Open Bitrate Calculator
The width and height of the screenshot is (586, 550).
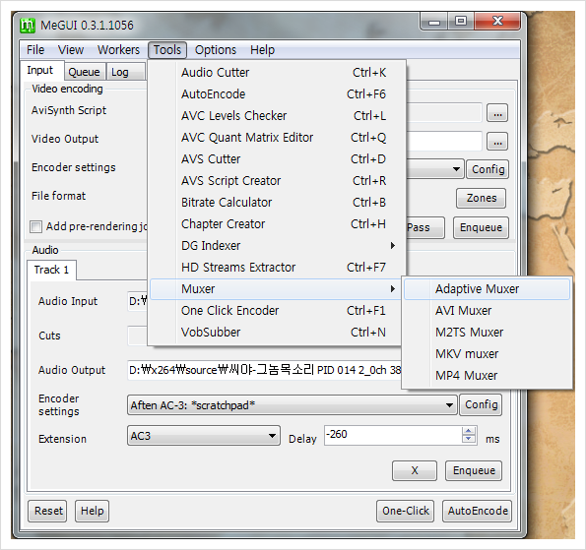point(278,203)
